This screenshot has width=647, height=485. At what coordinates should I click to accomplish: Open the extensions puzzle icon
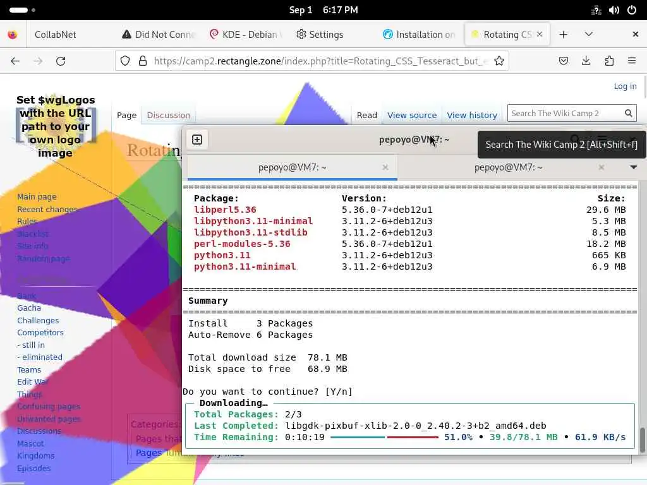[609, 61]
